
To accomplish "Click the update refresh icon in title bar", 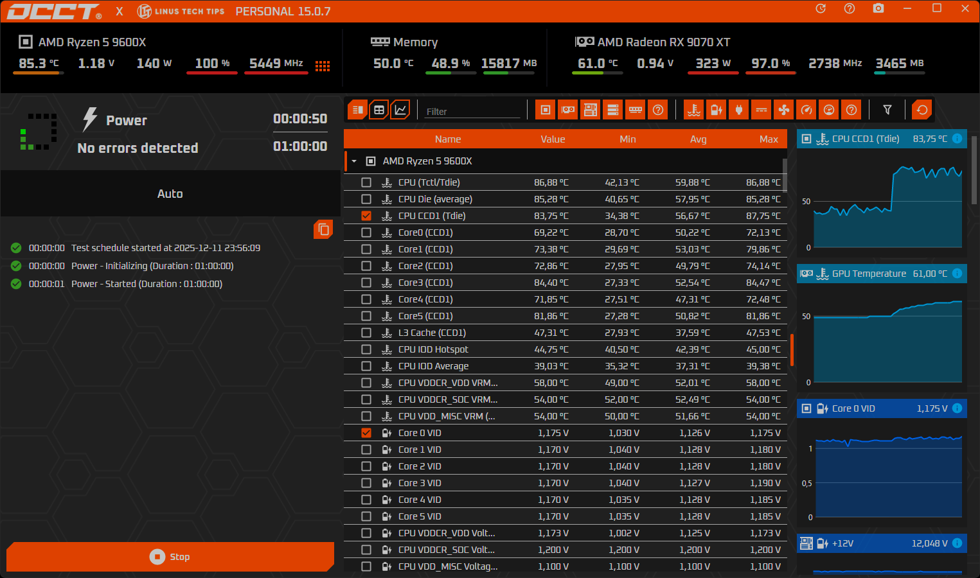I will tap(821, 8).
